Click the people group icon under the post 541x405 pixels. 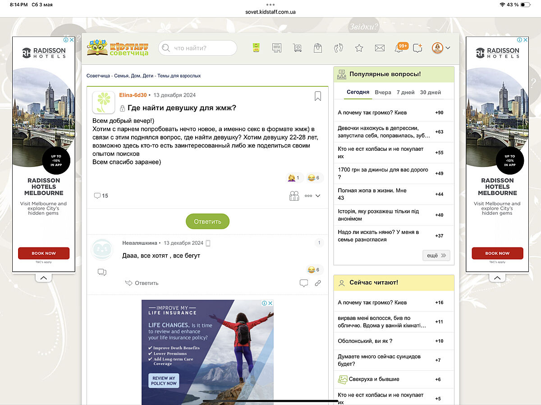(x=294, y=196)
